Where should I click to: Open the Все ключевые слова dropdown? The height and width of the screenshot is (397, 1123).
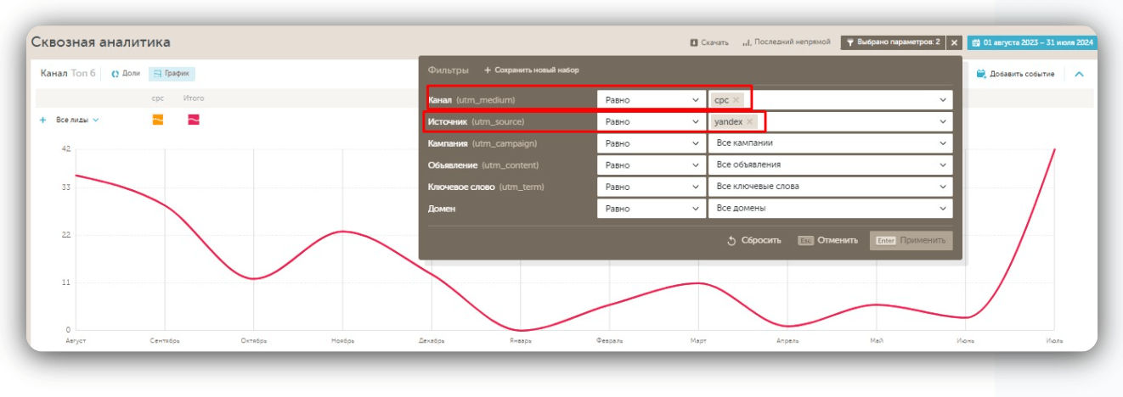point(829,187)
